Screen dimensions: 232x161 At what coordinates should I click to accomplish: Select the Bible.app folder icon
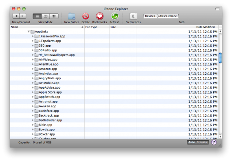point(36,125)
